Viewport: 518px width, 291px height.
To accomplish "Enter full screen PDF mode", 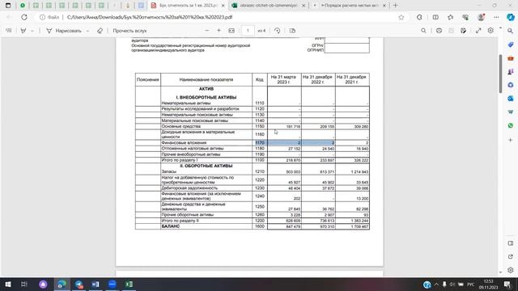I will [x=478, y=31].
